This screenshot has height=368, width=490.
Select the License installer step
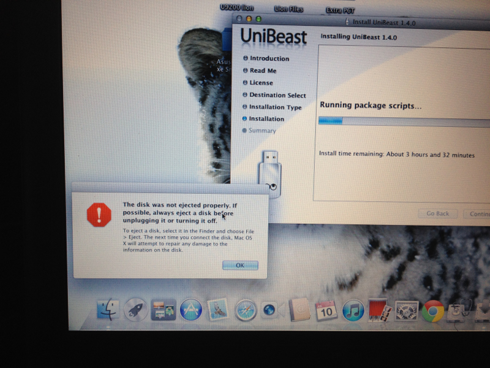click(258, 83)
